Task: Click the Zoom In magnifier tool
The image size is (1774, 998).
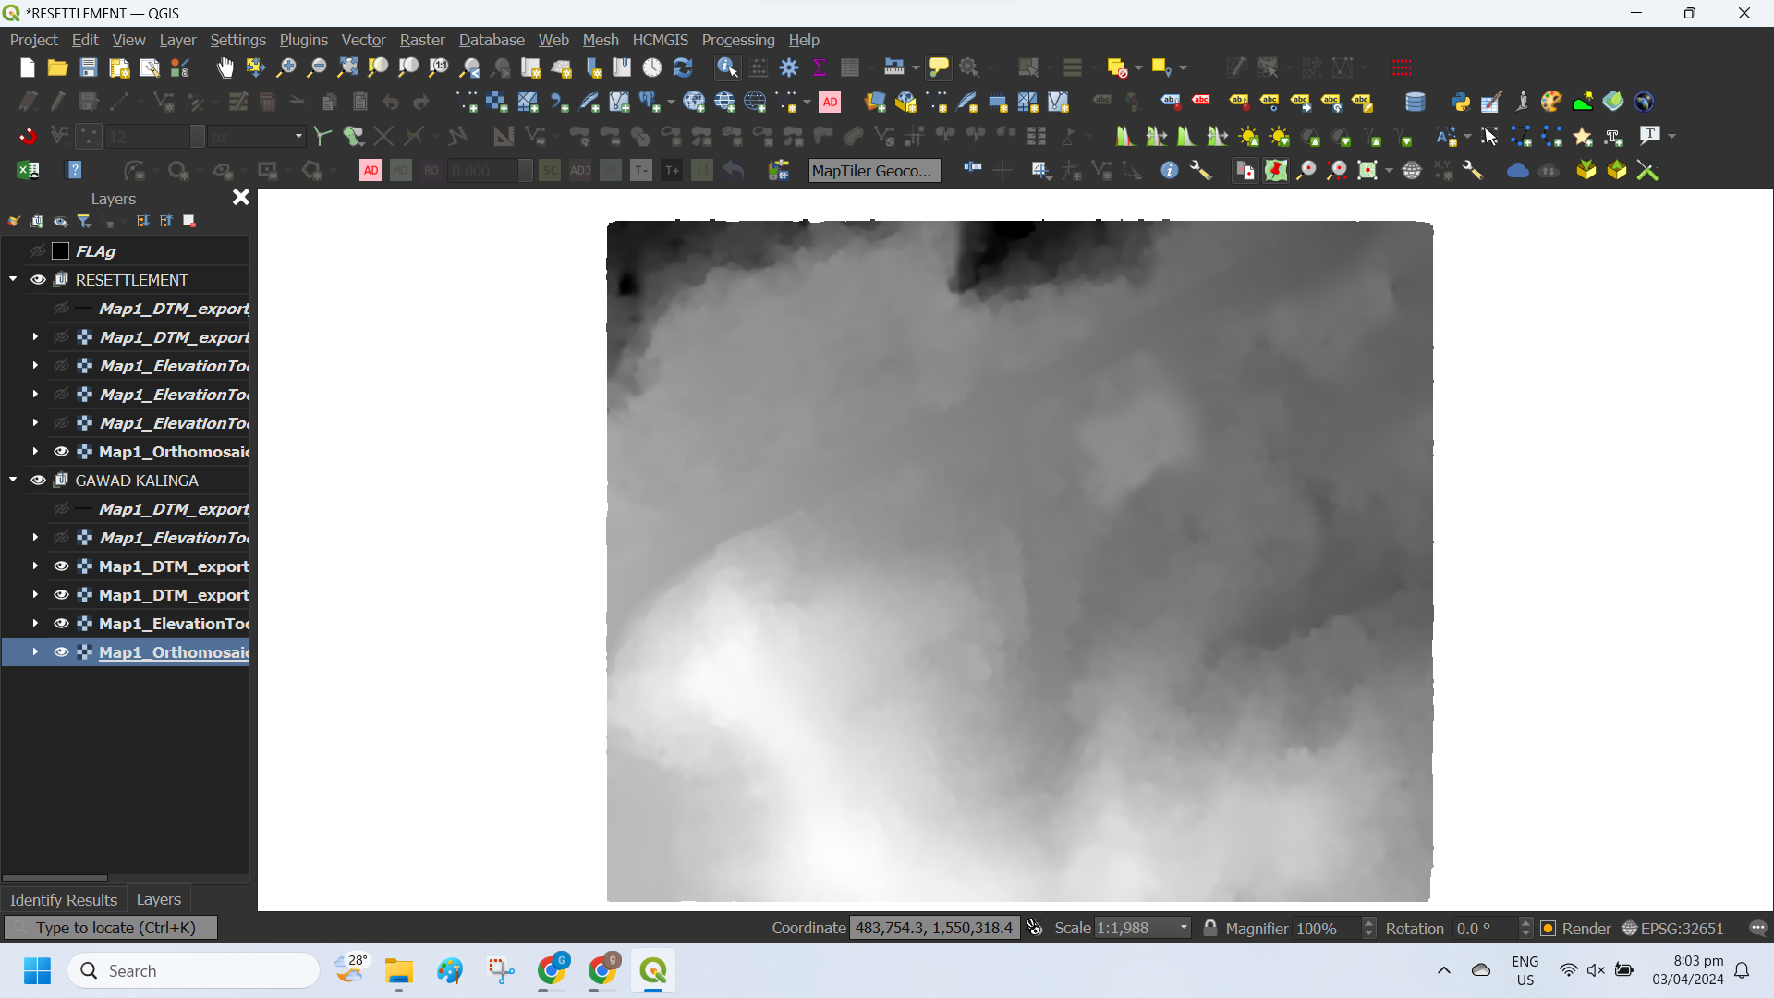Action: (286, 67)
